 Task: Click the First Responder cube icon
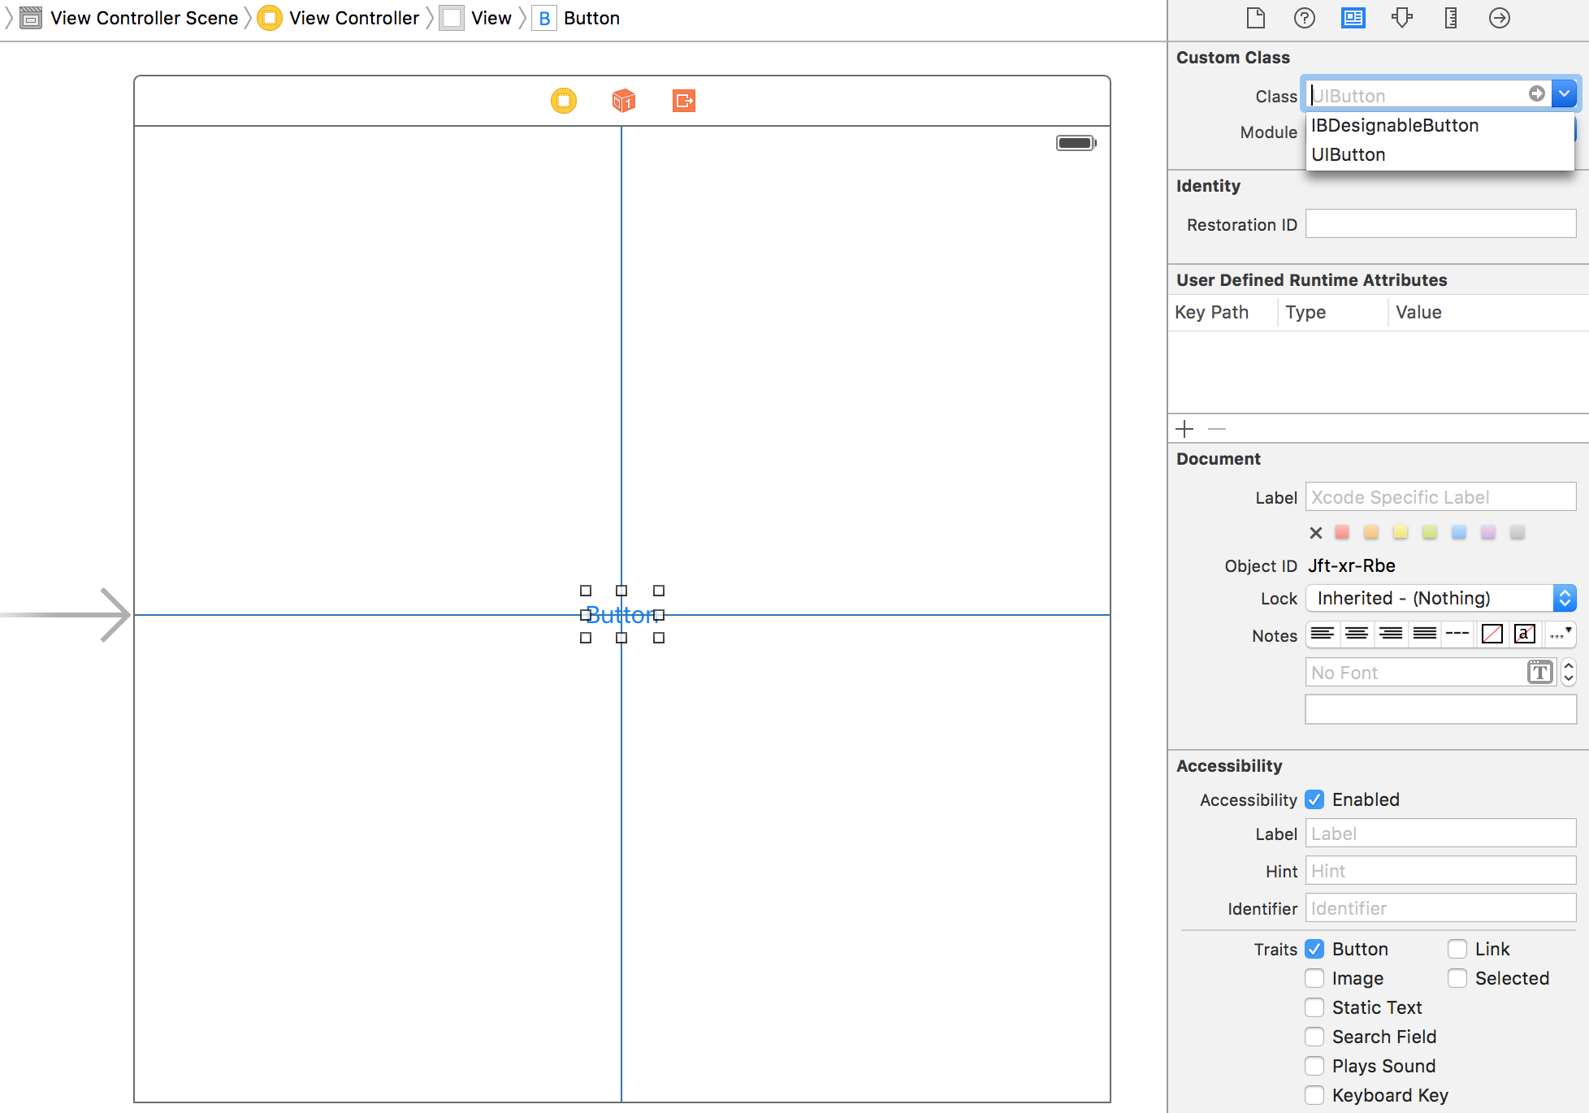pyautogui.click(x=623, y=101)
